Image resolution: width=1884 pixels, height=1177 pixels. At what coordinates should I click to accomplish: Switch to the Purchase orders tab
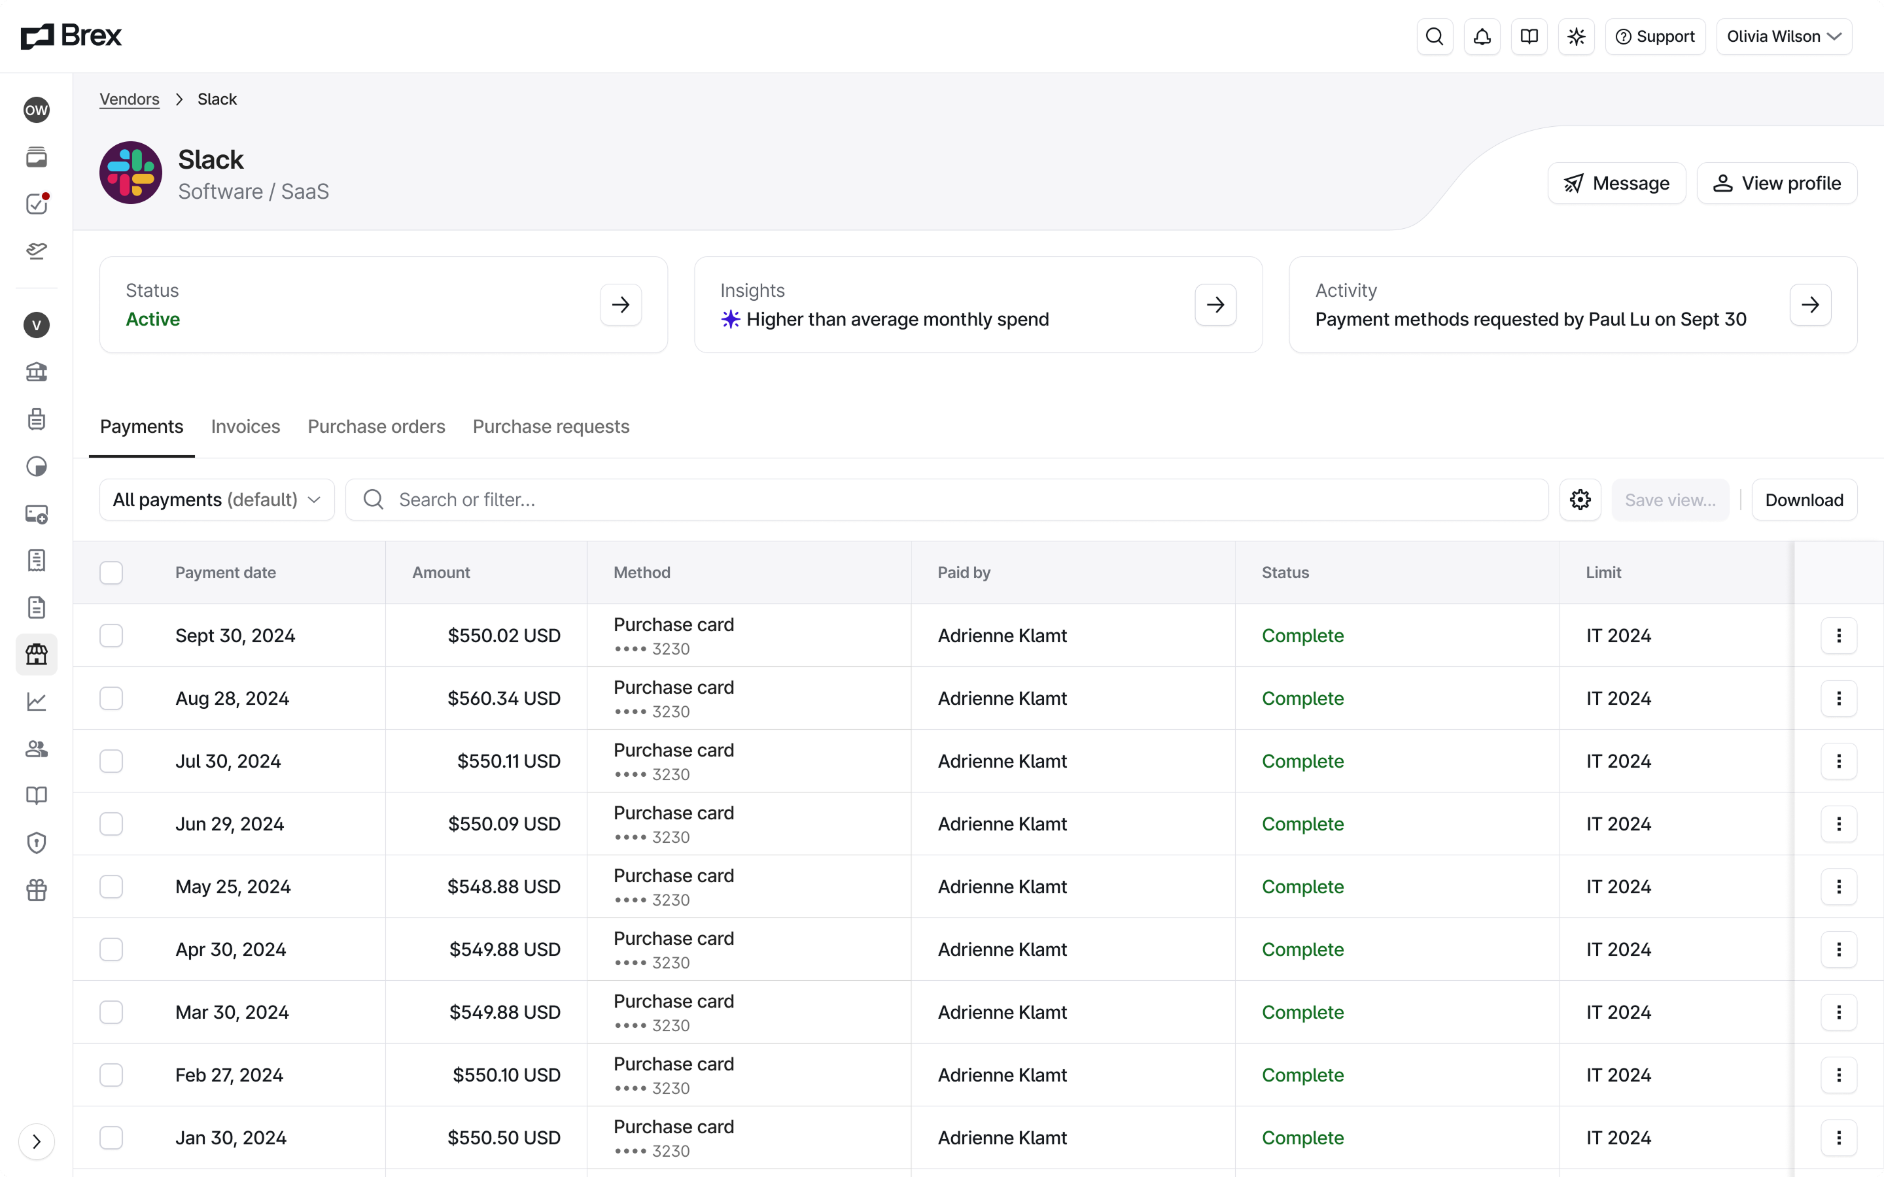point(376,426)
